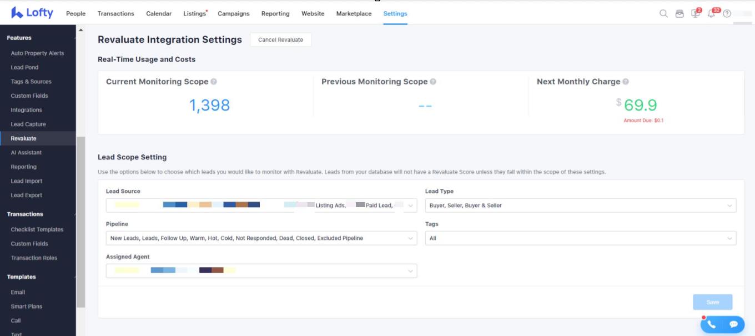Open the chat bubble floating button
The width and height of the screenshot is (755, 336).
click(x=733, y=324)
